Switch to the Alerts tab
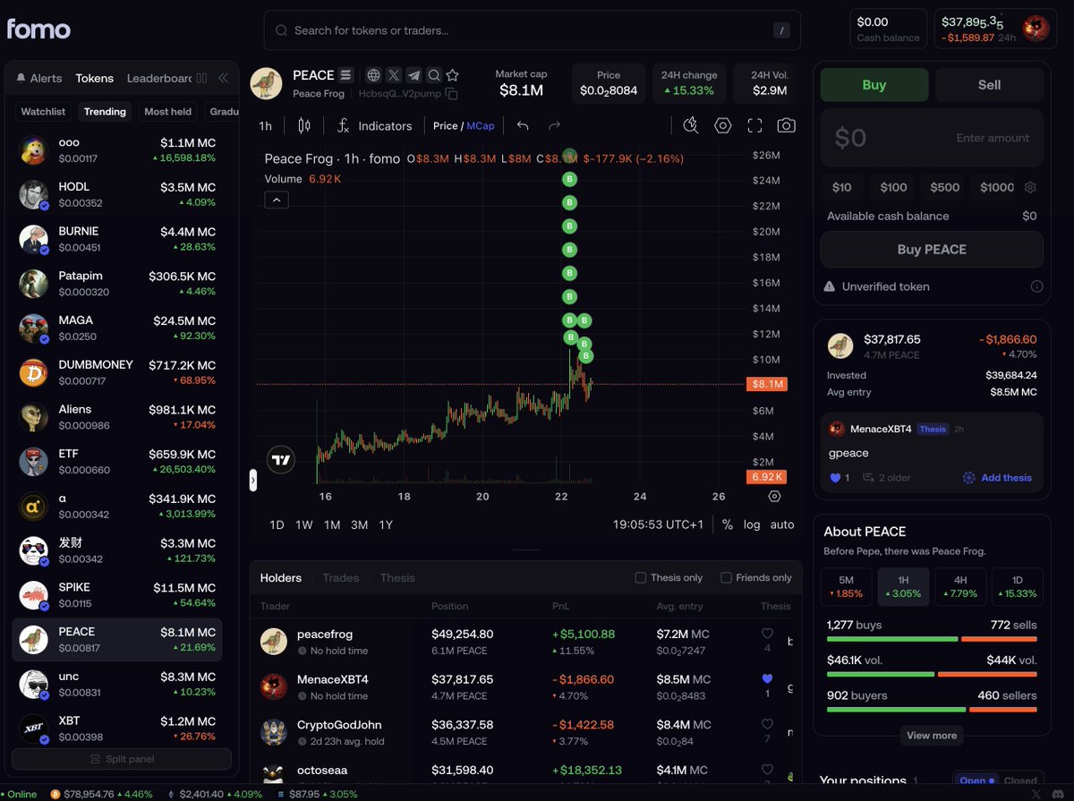The image size is (1074, 801). [x=39, y=78]
